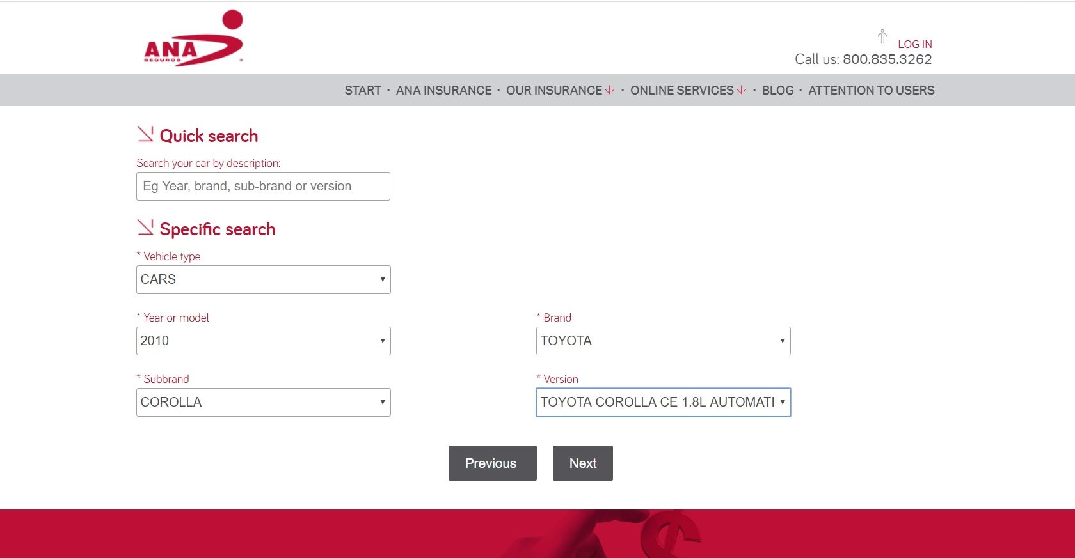Screen dimensions: 1075x558
Task: Click the ANA Seguros logo
Action: point(194,38)
